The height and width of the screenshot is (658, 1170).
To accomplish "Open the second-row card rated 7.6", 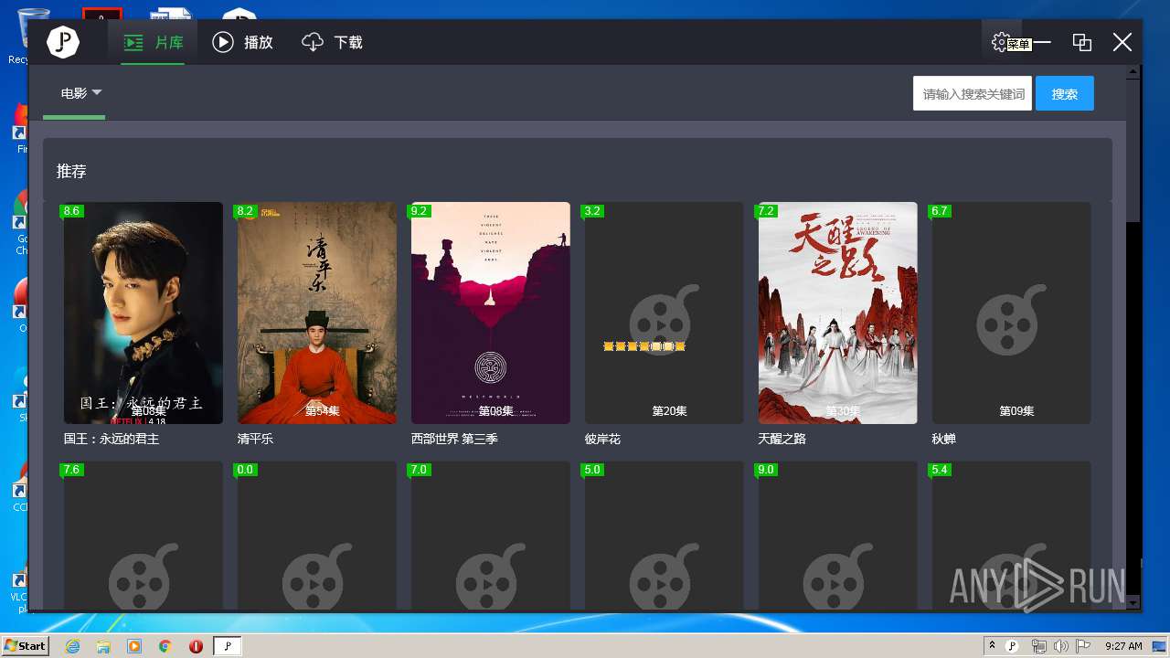I will [144, 536].
